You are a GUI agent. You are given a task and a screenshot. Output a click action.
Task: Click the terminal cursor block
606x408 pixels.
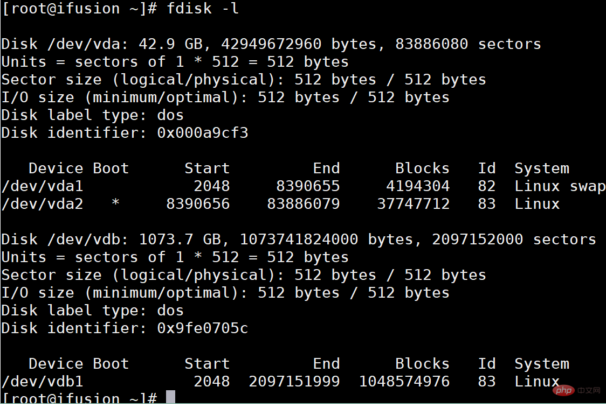tap(170, 397)
